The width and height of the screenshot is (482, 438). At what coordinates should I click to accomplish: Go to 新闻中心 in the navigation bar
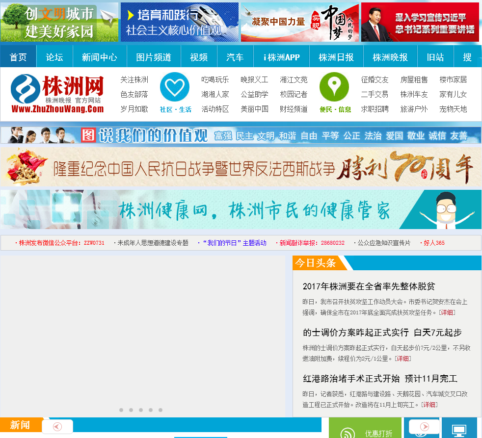pos(100,57)
